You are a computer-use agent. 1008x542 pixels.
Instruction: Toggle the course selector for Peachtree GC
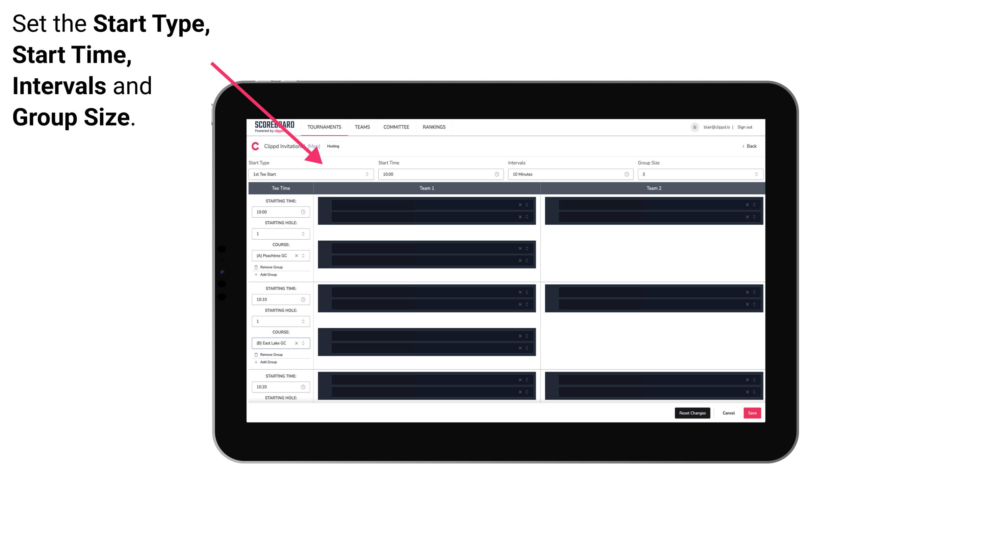[x=304, y=256]
